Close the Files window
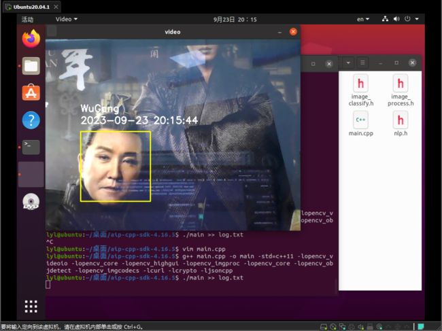The height and width of the screenshot is (331, 442). tap(412, 63)
